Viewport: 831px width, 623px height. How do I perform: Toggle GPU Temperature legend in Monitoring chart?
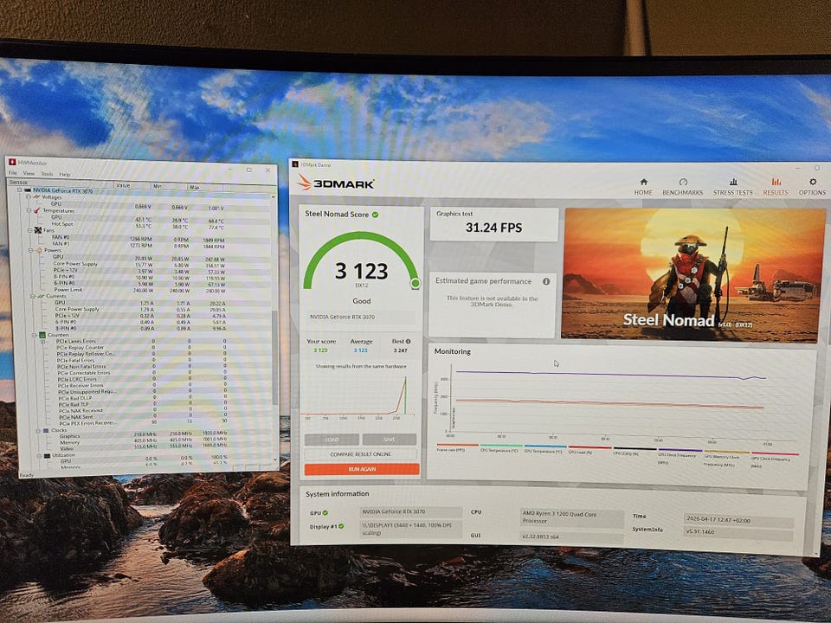544,449
